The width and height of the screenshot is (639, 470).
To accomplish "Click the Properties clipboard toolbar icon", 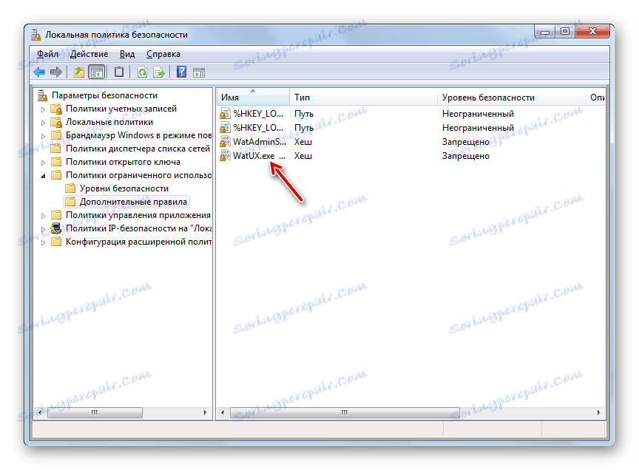I will (x=118, y=72).
